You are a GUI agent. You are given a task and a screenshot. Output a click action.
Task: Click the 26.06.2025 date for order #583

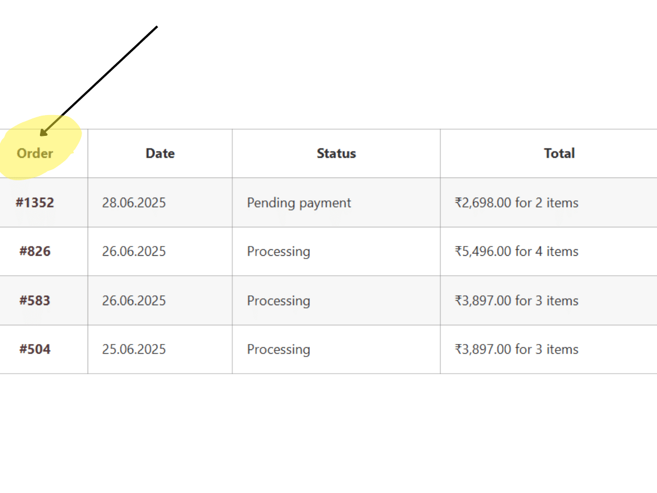(134, 301)
